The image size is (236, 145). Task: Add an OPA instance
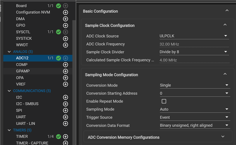click(65, 78)
